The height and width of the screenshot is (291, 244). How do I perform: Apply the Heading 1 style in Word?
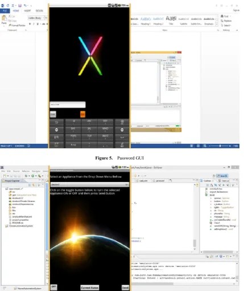coord(146,21)
